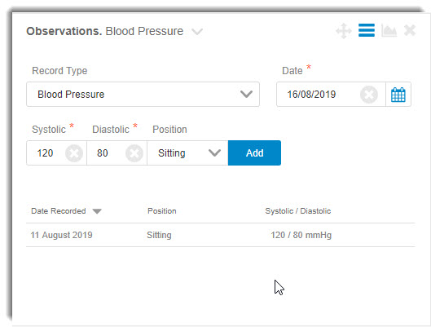Open the graph chart view icon
The image size is (431, 327).
(389, 30)
